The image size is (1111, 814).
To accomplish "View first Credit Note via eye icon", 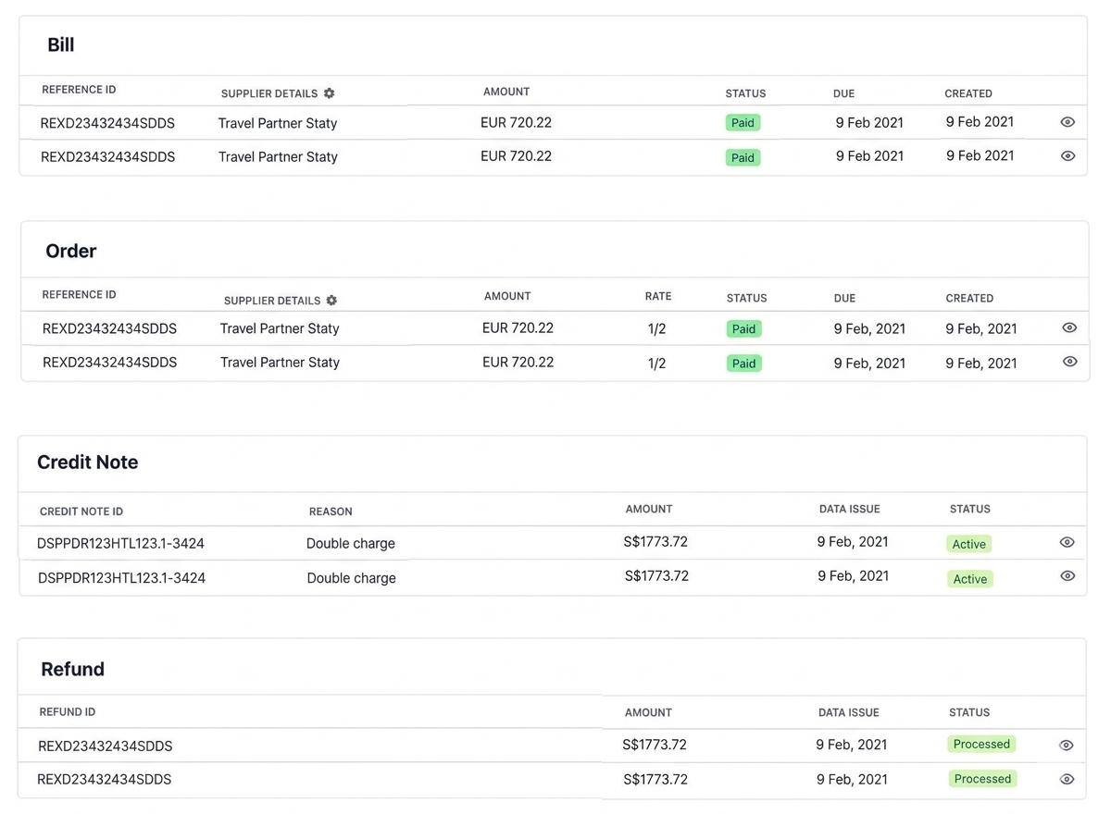I will point(1067,543).
